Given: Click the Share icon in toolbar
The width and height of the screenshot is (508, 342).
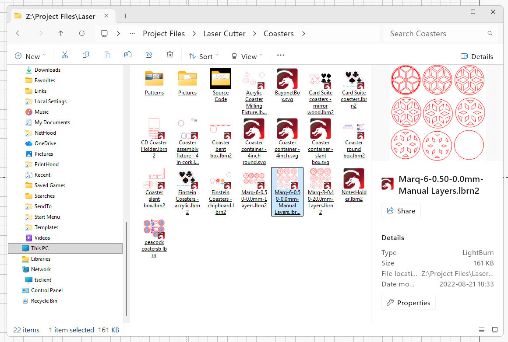Looking at the screenshot, I should 149,56.
